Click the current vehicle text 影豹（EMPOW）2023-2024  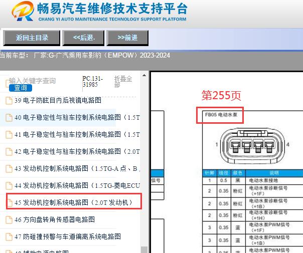tap(129, 56)
